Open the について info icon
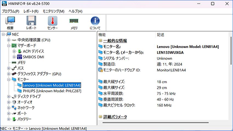Screen dimensions: 233x131 pos(95,21)
